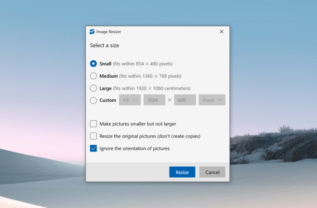
Task: Click the custom width field showing 1024
Action: (x=154, y=100)
